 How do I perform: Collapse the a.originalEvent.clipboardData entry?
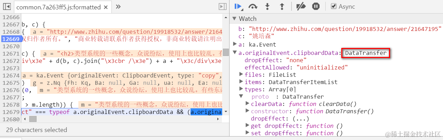click(235, 53)
